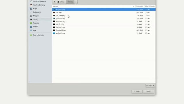Viewport: 184px width, 104px height.
Task: Click thumbnail icon of g00zBAS.jpg
Action: [54, 18]
